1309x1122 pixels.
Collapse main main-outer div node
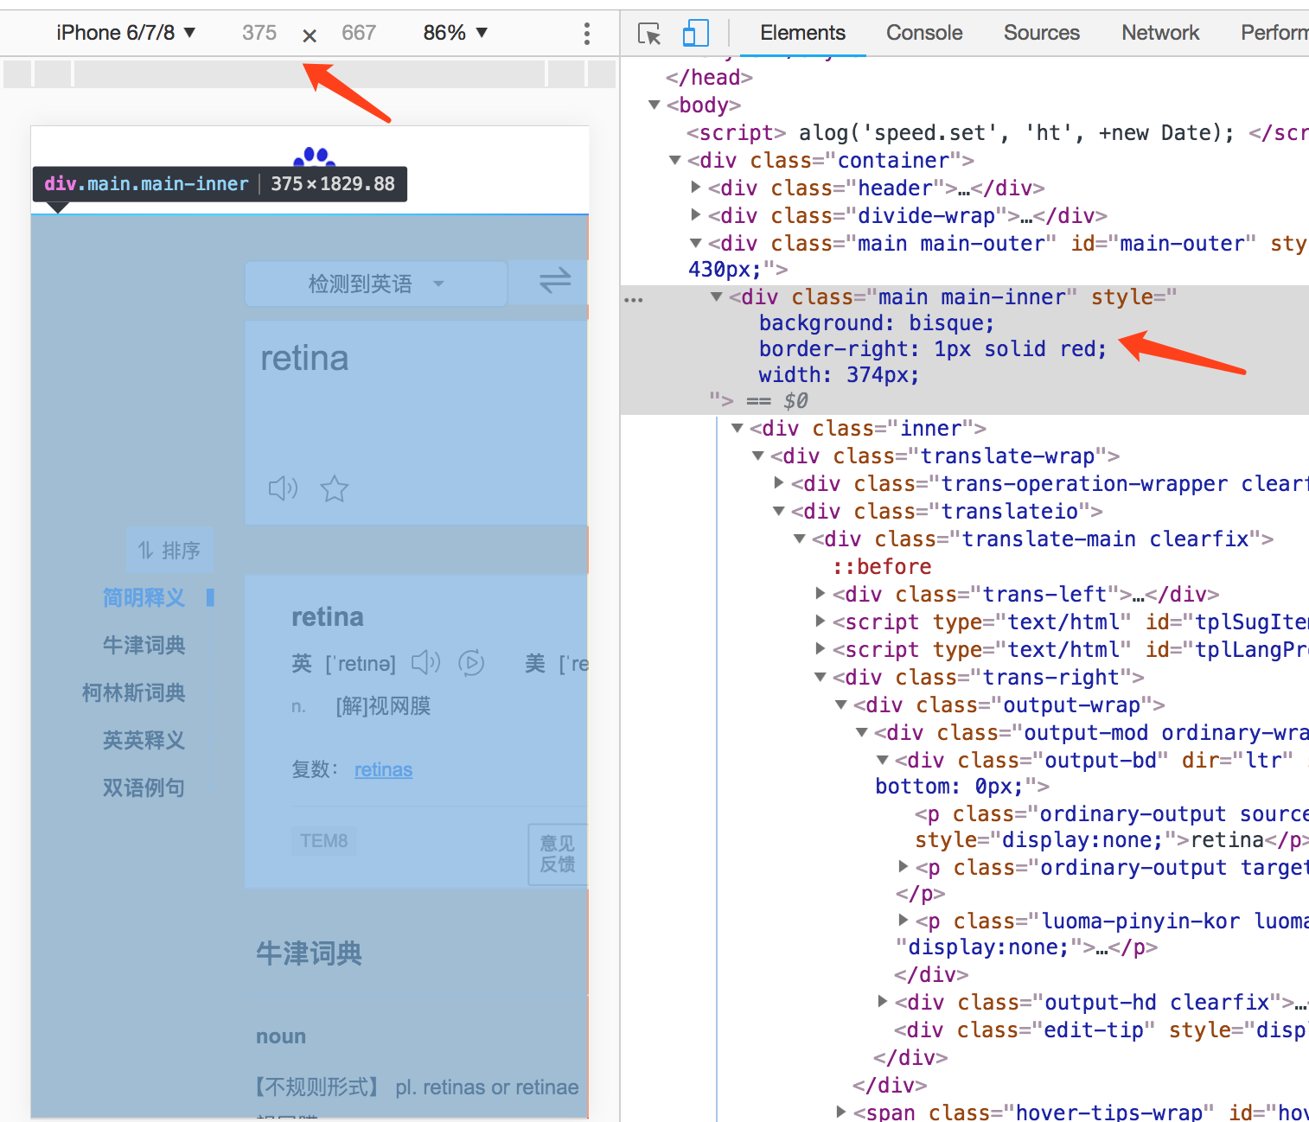tap(696, 243)
